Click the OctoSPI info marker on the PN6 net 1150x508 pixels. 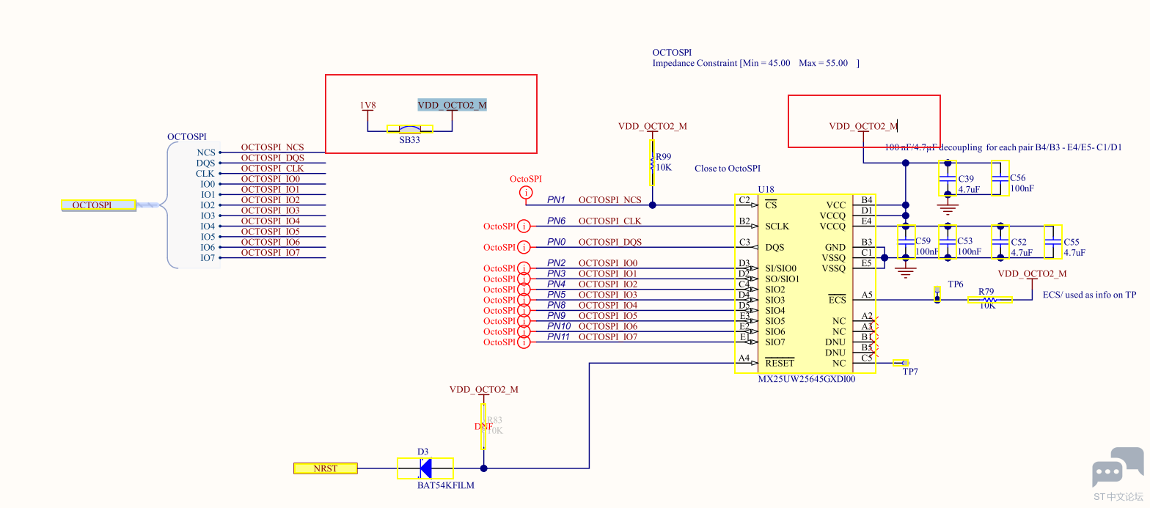[524, 226]
